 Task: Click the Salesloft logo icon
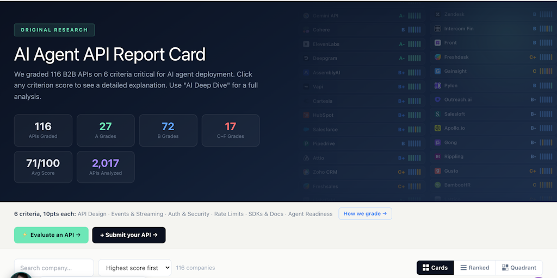click(438, 114)
